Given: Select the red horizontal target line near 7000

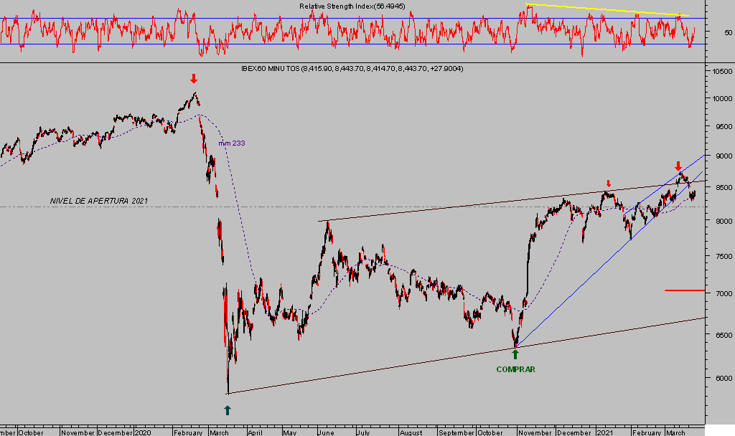Looking at the screenshot, I should click(x=684, y=290).
